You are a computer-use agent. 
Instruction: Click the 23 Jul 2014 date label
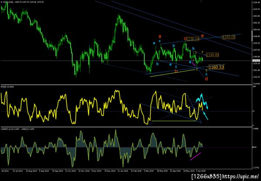coord(18,171)
